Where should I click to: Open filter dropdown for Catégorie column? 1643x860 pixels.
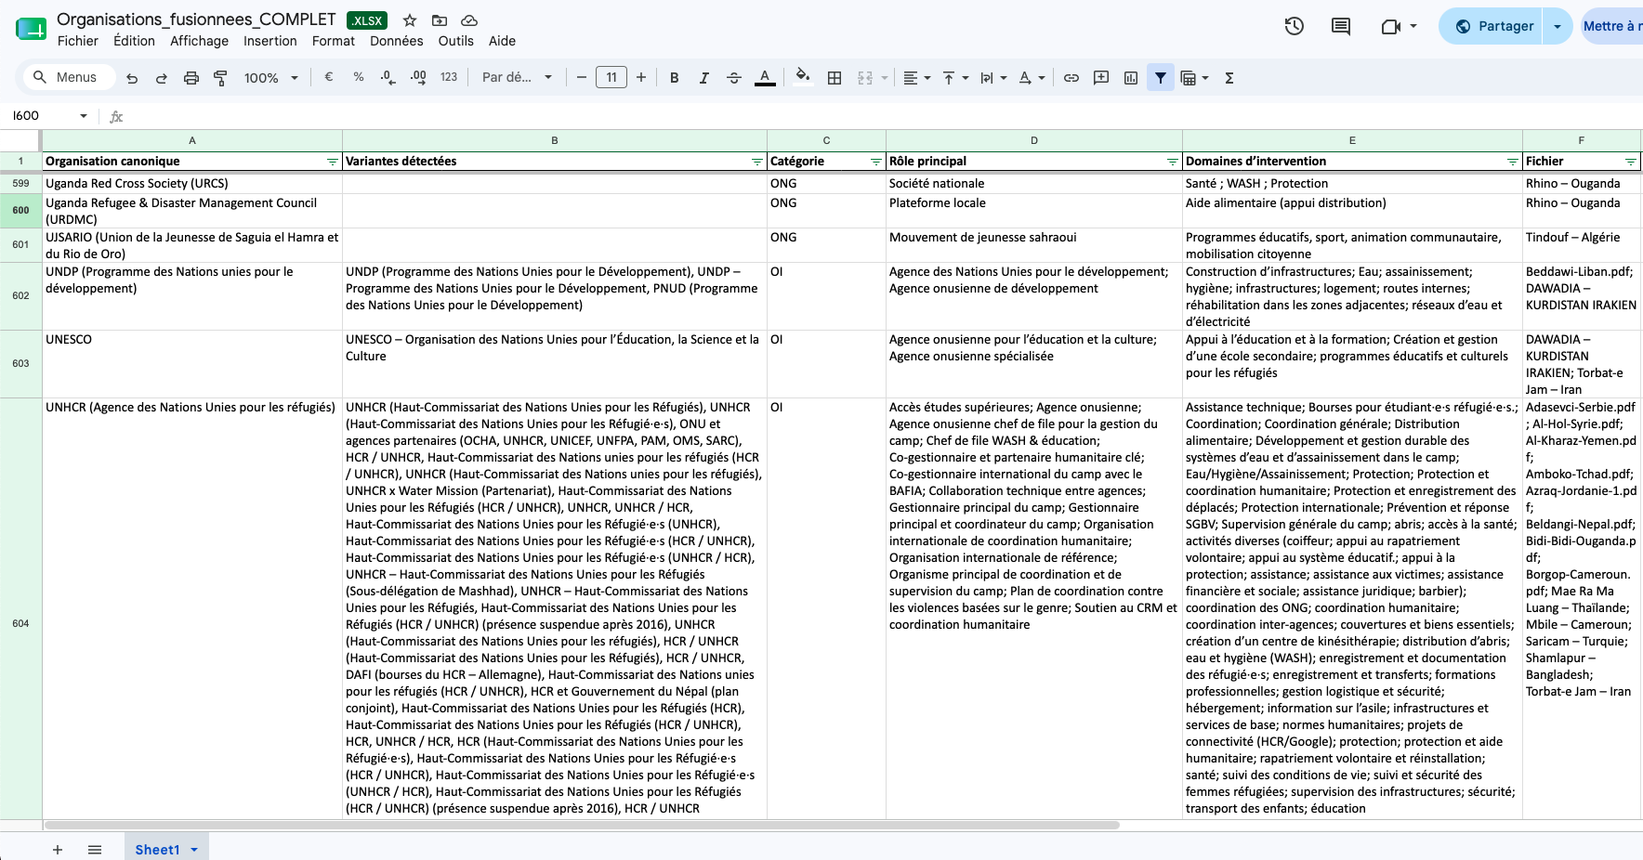pyautogui.click(x=875, y=162)
